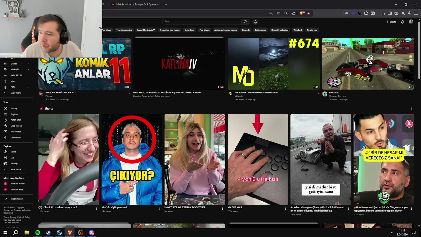This screenshot has height=237, width=421.
Task: Launch Spotify from the taskbar
Action: (x=37, y=232)
